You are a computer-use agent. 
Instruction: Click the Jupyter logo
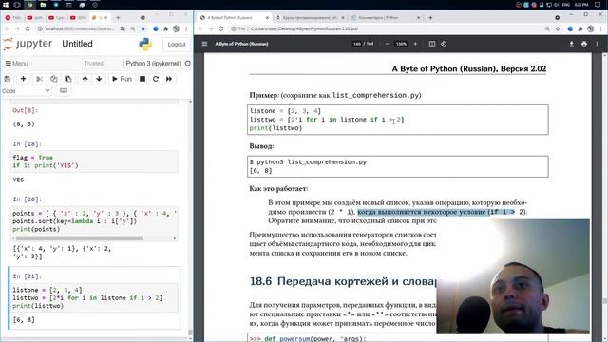point(28,45)
